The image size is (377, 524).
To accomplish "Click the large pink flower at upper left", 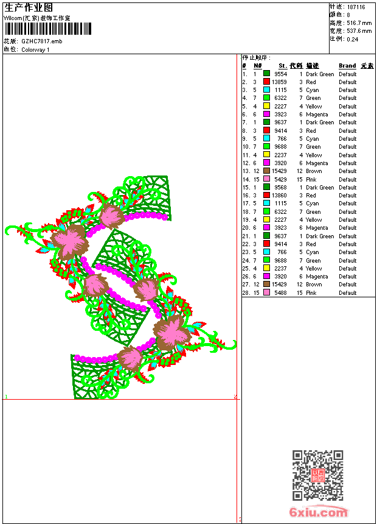I will (x=70, y=241).
